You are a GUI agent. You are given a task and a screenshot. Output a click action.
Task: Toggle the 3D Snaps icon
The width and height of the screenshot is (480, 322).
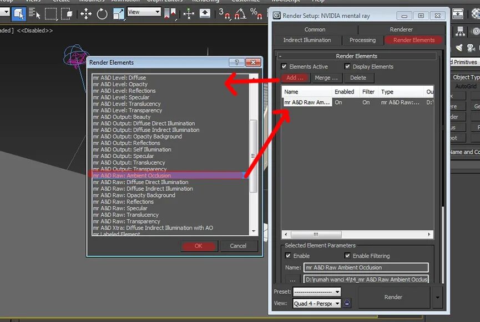pyautogui.click(x=224, y=14)
